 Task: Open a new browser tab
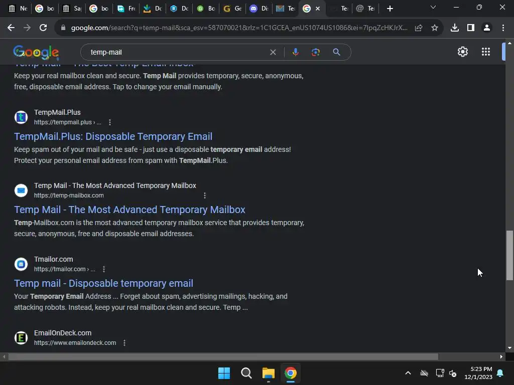coord(390,9)
